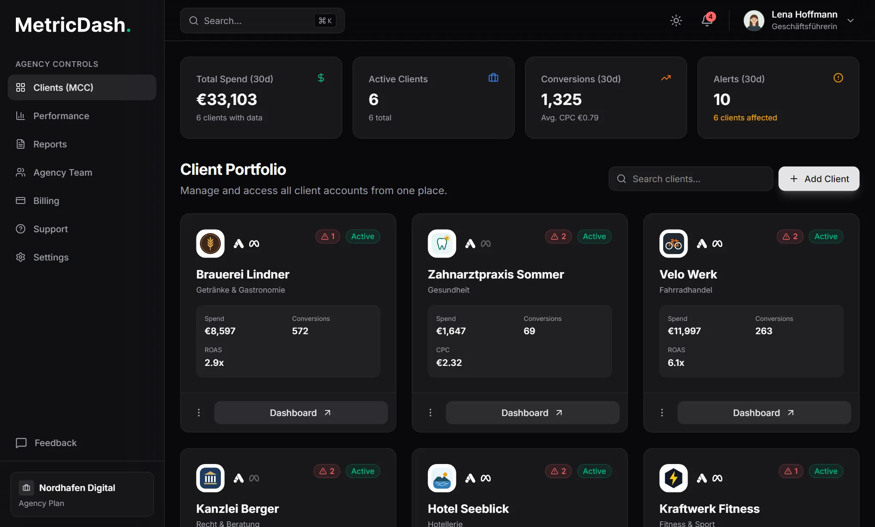Image resolution: width=875 pixels, height=527 pixels.
Task: Click Kanzlei Berger alert badge showing 2
Action: [327, 471]
